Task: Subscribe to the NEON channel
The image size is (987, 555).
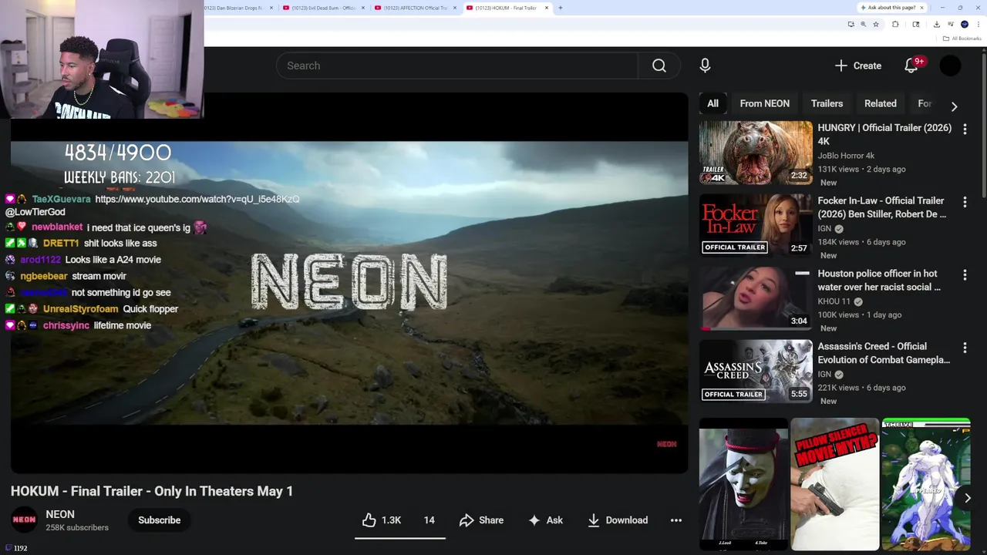Action: pos(159,520)
